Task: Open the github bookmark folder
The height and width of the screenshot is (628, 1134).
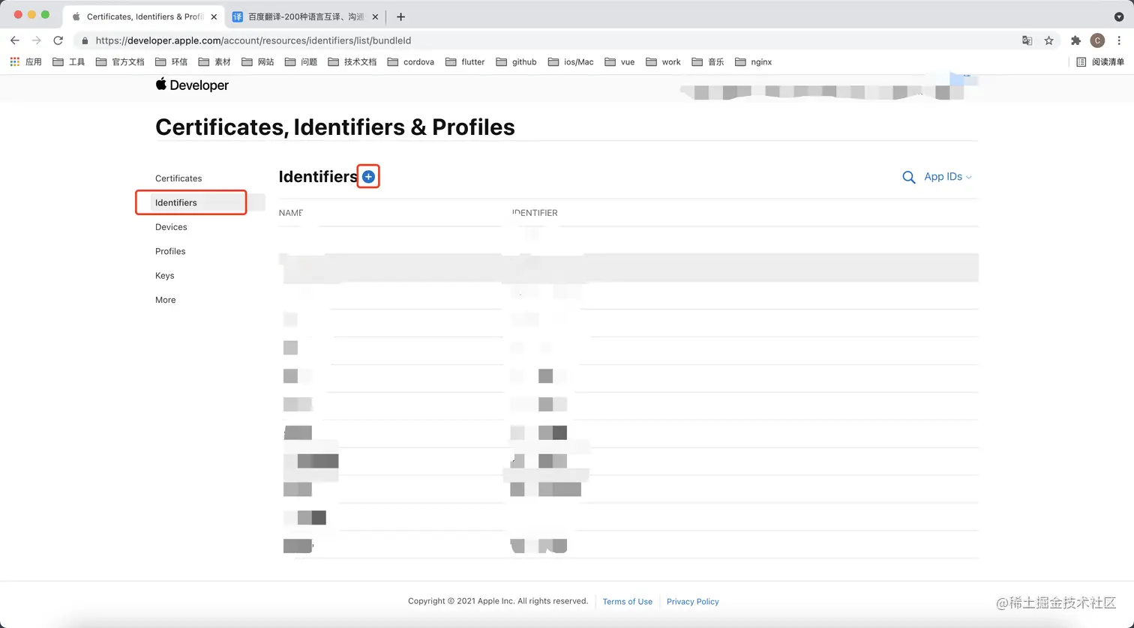Action: point(517,62)
